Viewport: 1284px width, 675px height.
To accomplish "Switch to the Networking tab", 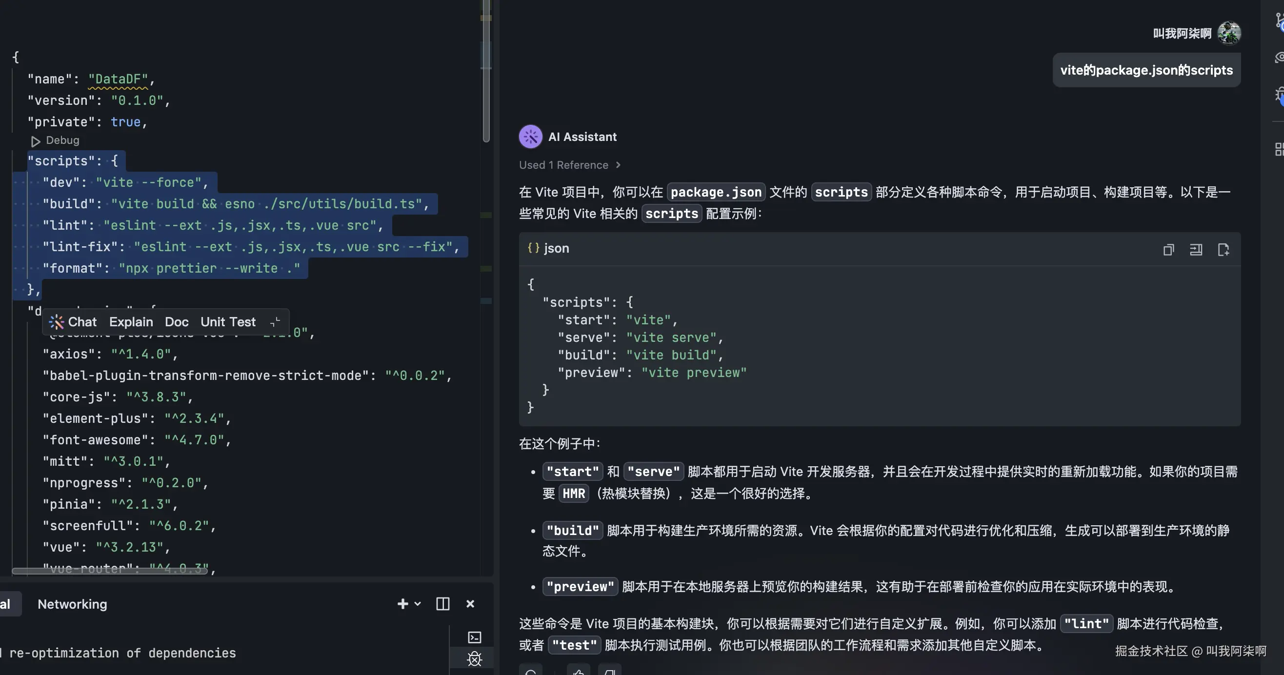I will click(72, 604).
